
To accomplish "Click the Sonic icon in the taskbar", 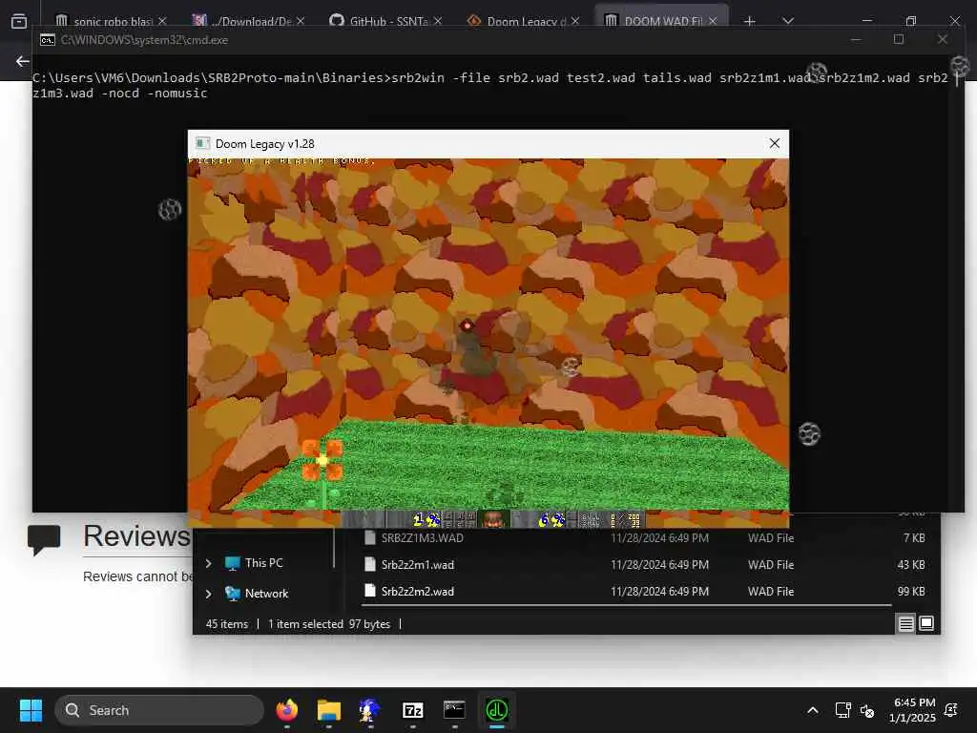I will coord(370,710).
